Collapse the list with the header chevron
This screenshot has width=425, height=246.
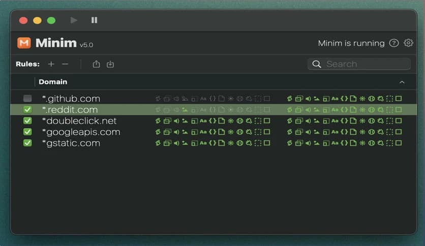[402, 82]
